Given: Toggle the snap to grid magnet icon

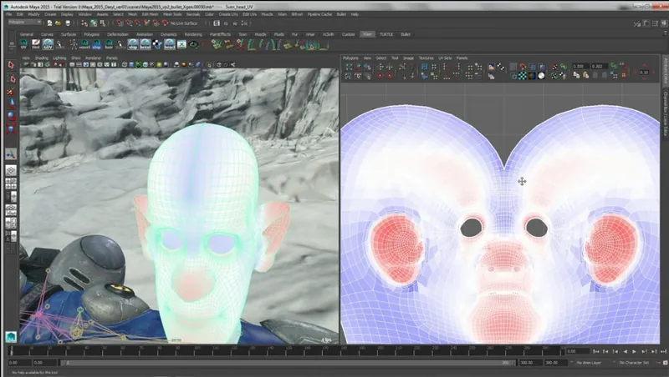Looking at the screenshot, I should click(120, 23).
